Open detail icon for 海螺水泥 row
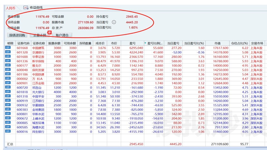267x150 pixels. [x=8, y=127]
